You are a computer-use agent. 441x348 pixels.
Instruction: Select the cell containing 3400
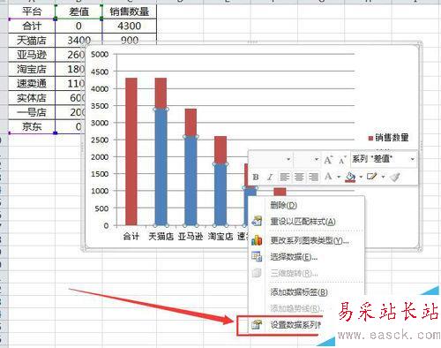coord(78,41)
